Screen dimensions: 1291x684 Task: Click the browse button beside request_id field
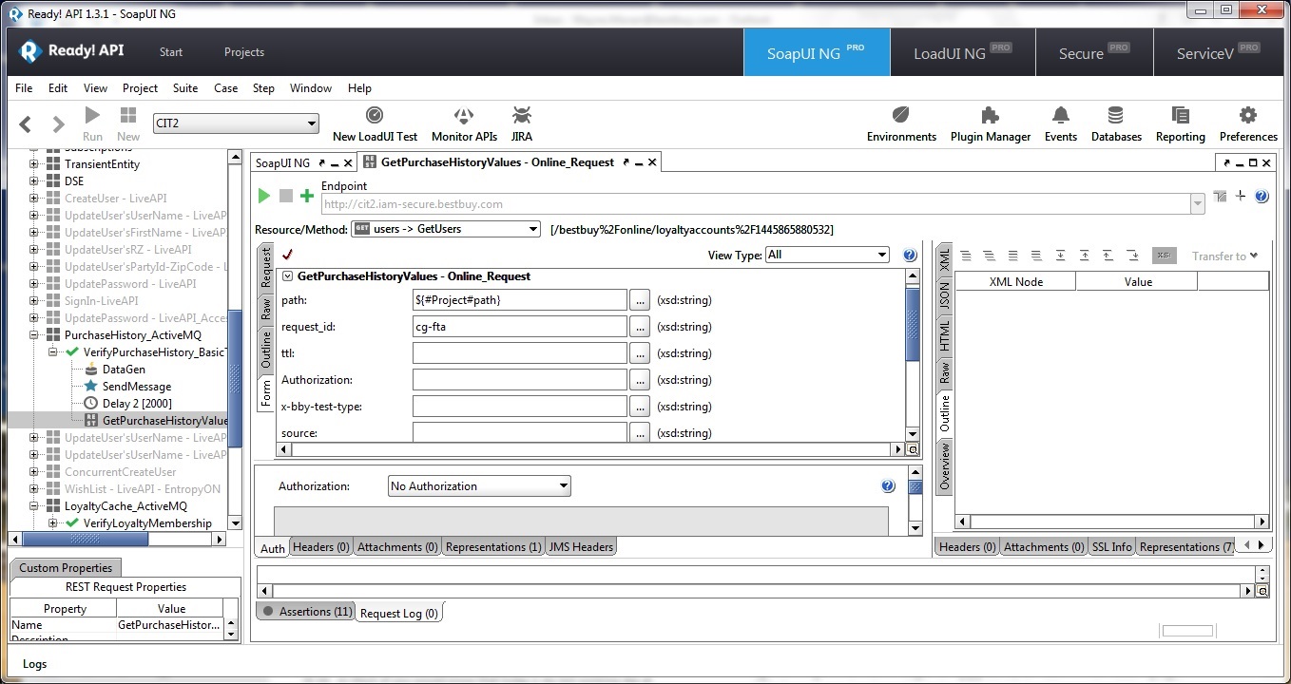coord(640,327)
